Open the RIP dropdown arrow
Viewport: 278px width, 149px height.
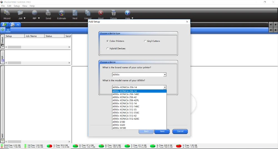pyautogui.click(x=39, y=18)
